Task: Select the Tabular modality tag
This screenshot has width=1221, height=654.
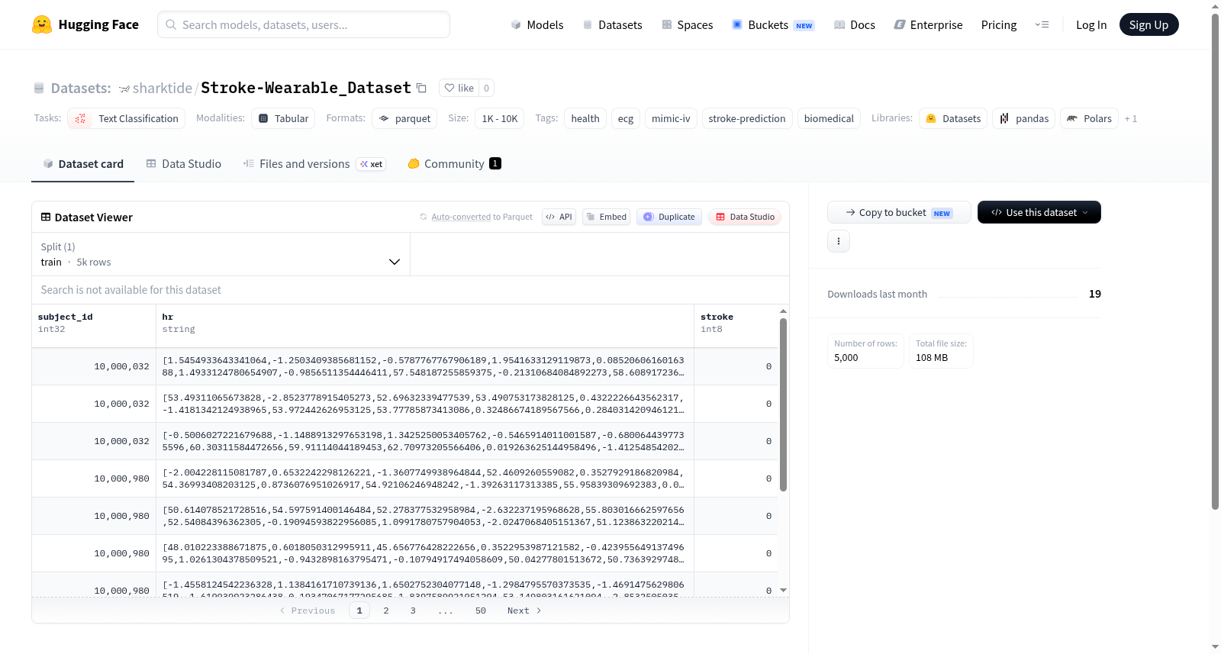Action: pyautogui.click(x=283, y=118)
